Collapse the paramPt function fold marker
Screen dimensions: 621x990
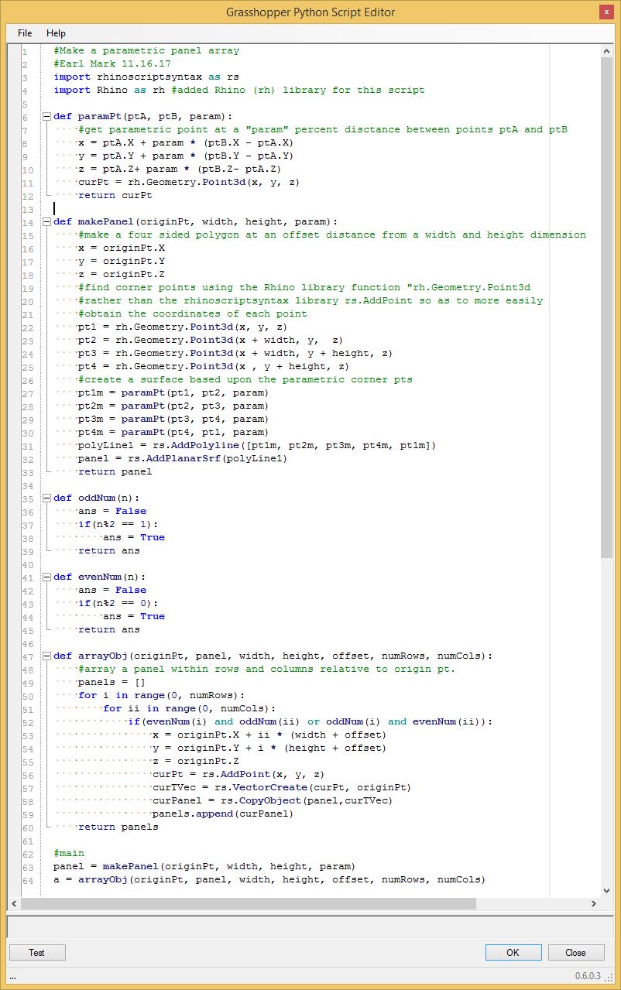coord(46,116)
